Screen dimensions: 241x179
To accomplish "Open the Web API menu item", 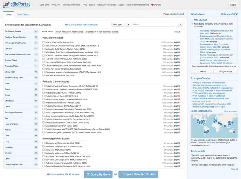I will 56,5.
